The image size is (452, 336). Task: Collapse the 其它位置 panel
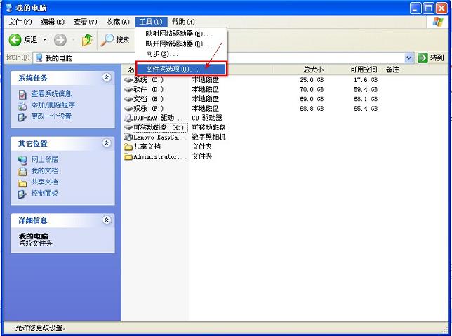click(x=107, y=143)
